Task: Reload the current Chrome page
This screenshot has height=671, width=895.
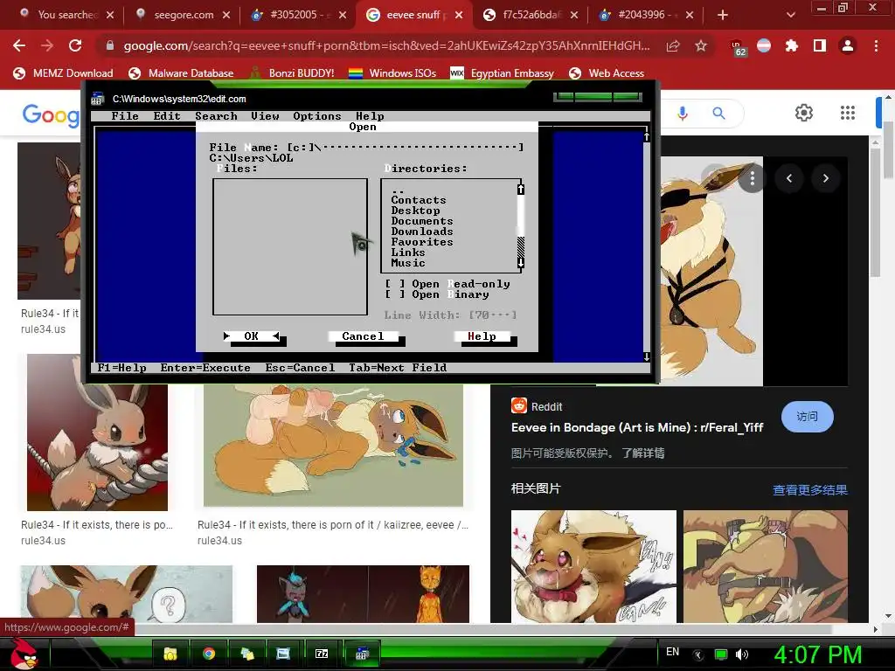Action: click(75, 45)
